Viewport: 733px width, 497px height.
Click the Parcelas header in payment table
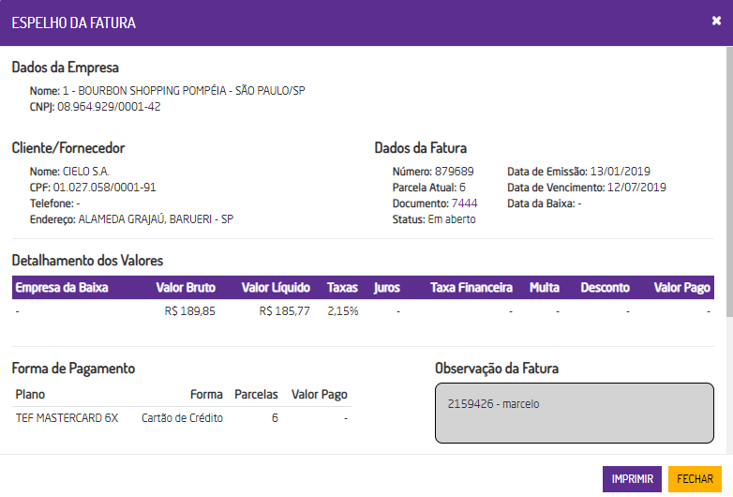256,395
